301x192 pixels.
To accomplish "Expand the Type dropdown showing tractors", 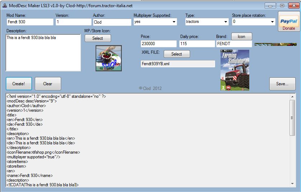I will coord(207,21).
